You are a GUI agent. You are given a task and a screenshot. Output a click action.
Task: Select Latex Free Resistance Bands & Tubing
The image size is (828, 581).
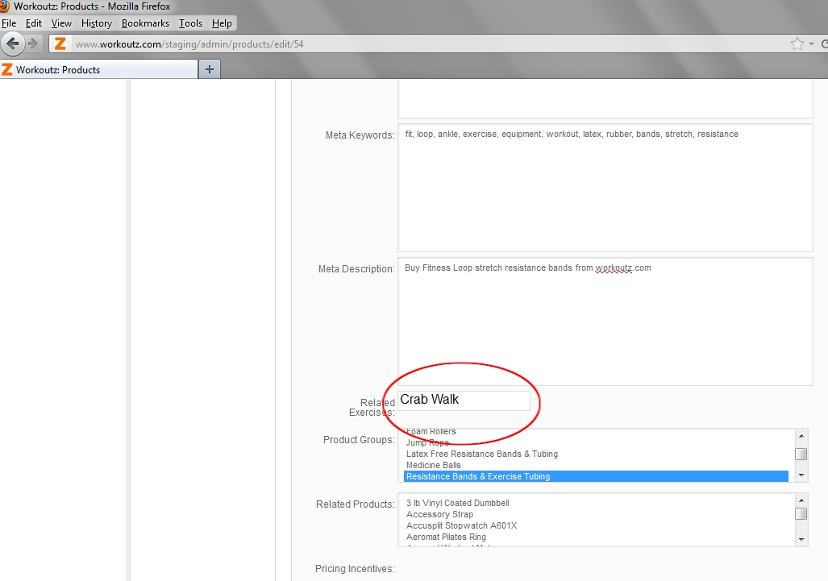click(481, 454)
